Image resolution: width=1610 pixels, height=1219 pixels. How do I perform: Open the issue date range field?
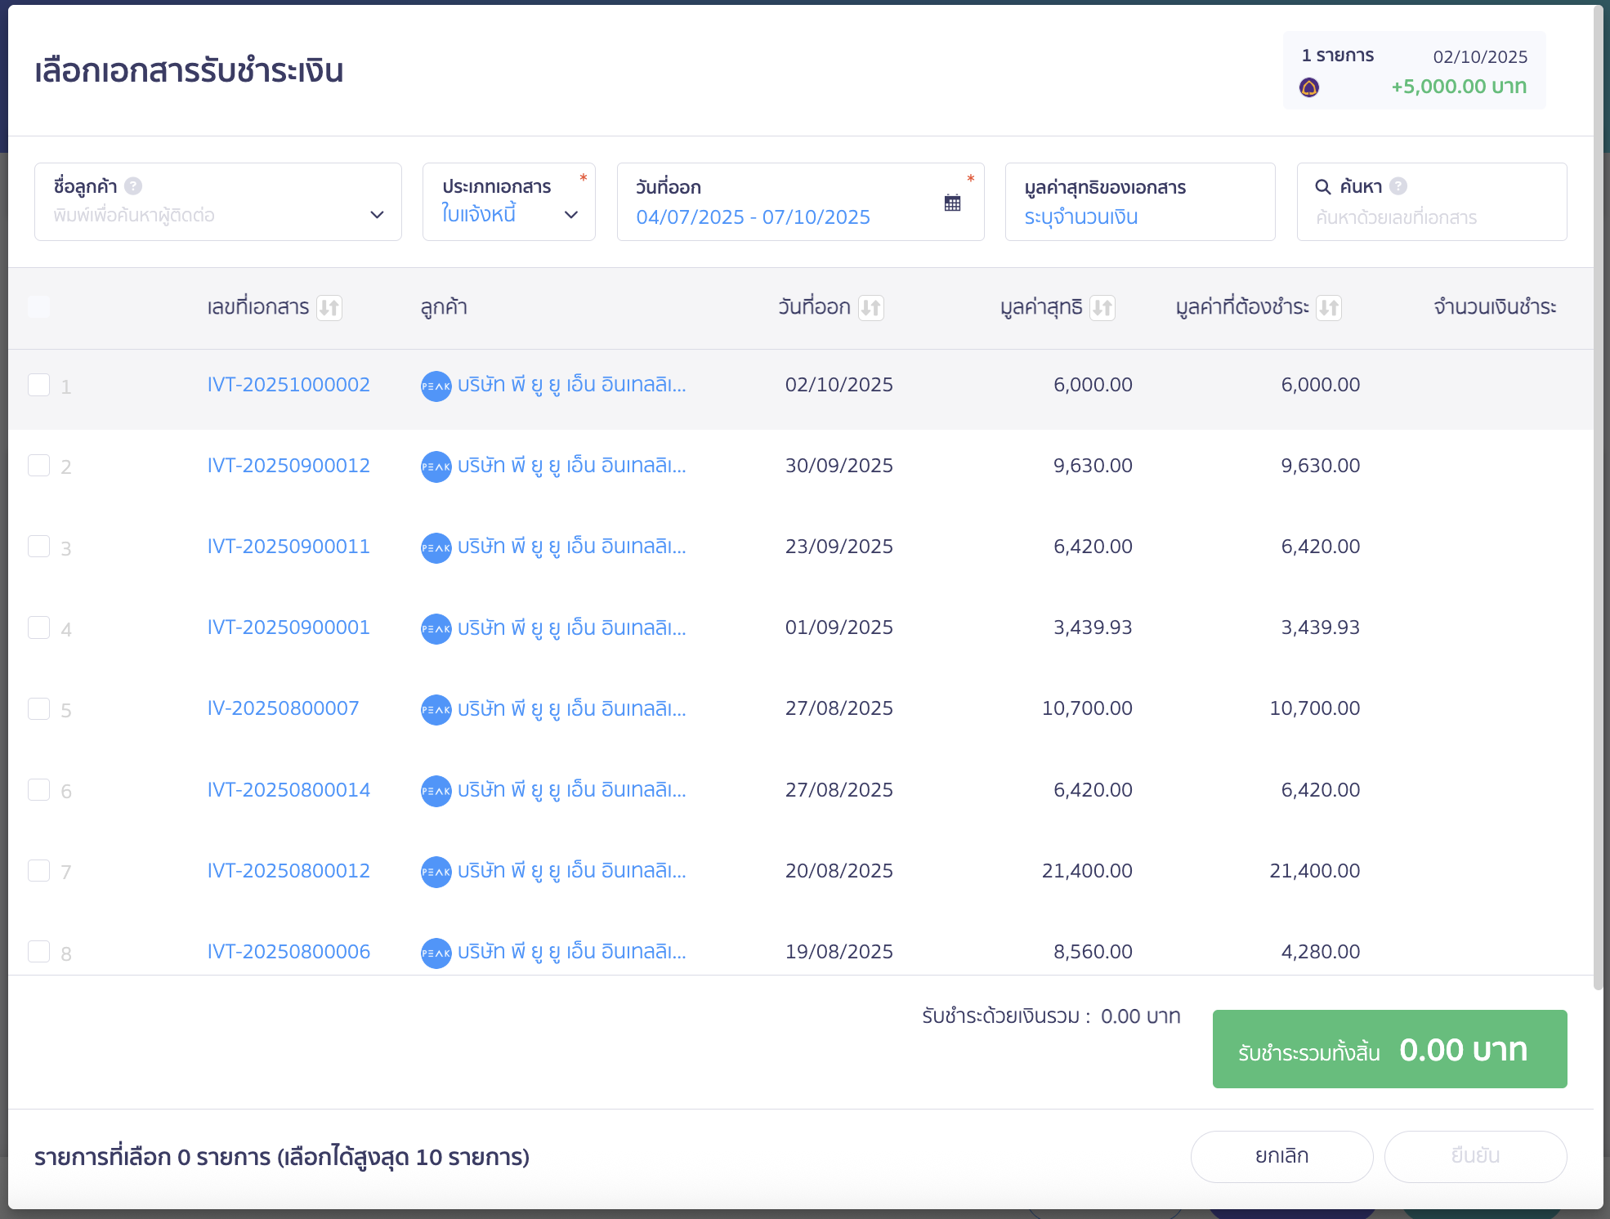pyautogui.click(x=753, y=217)
